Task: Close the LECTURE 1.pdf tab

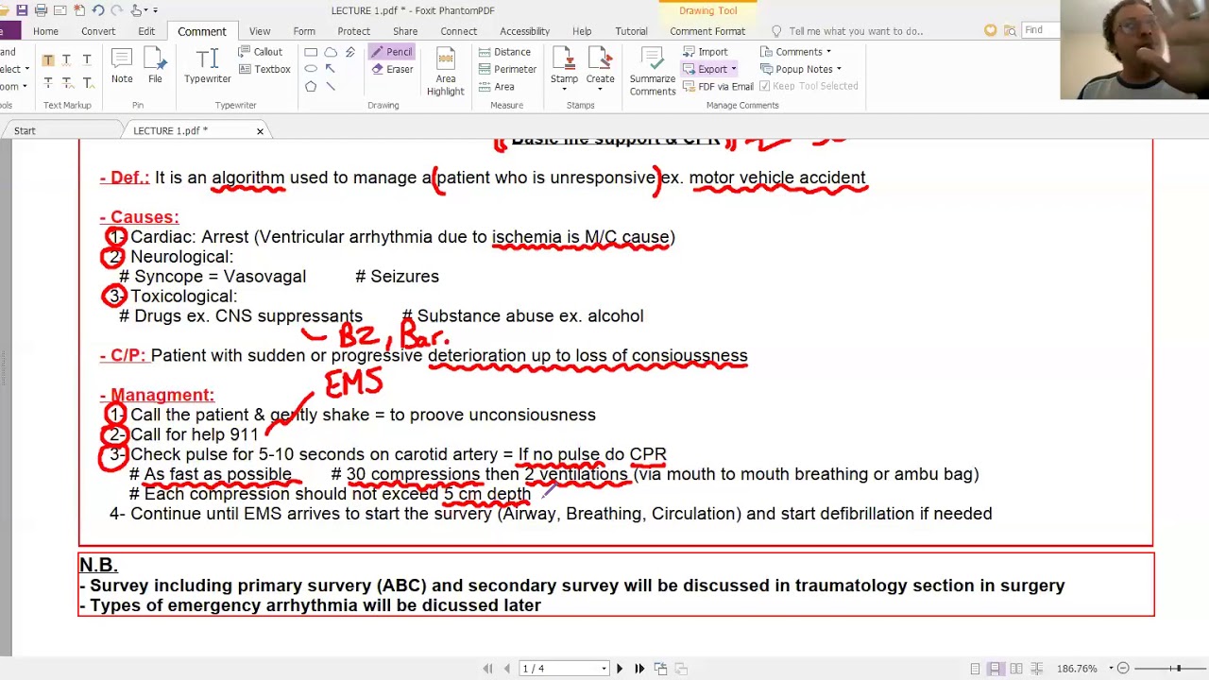Action: coord(260,131)
